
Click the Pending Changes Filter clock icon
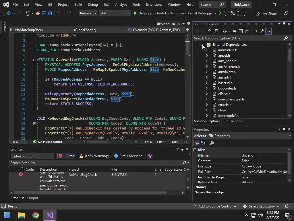point(225,31)
